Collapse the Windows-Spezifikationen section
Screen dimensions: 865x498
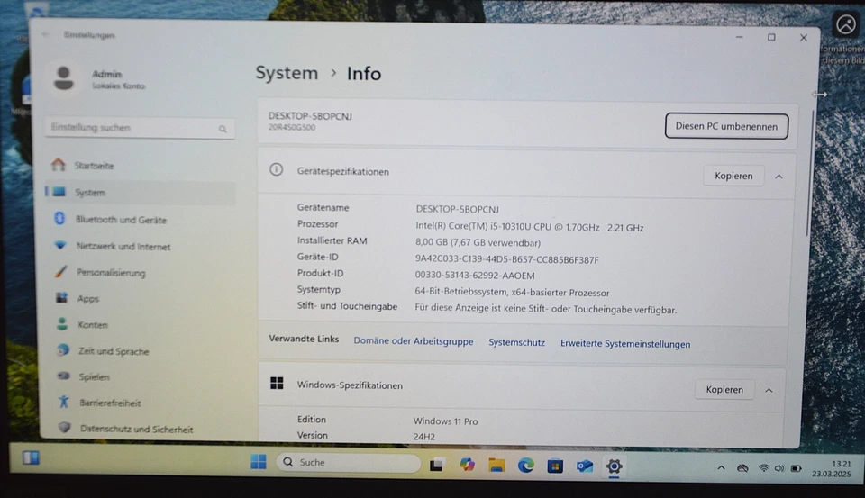pyautogui.click(x=769, y=391)
